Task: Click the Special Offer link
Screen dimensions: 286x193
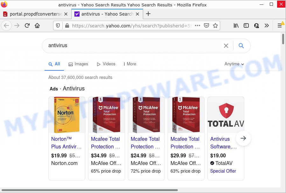Action: [x=223, y=171]
